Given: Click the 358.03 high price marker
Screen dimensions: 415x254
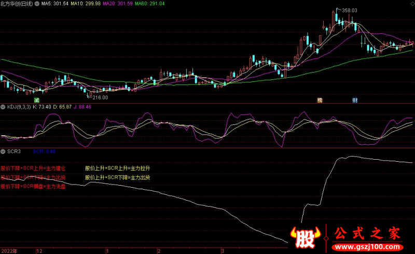Looking at the screenshot, I should [350, 10].
